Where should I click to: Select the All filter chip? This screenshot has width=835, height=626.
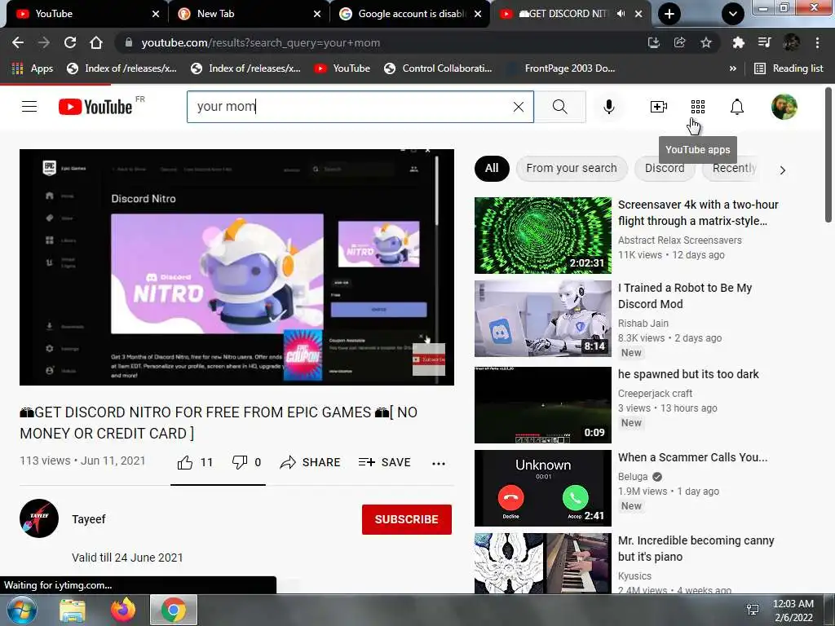(x=492, y=168)
